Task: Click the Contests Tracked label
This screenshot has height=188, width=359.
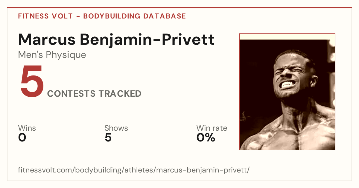Action: (x=94, y=94)
